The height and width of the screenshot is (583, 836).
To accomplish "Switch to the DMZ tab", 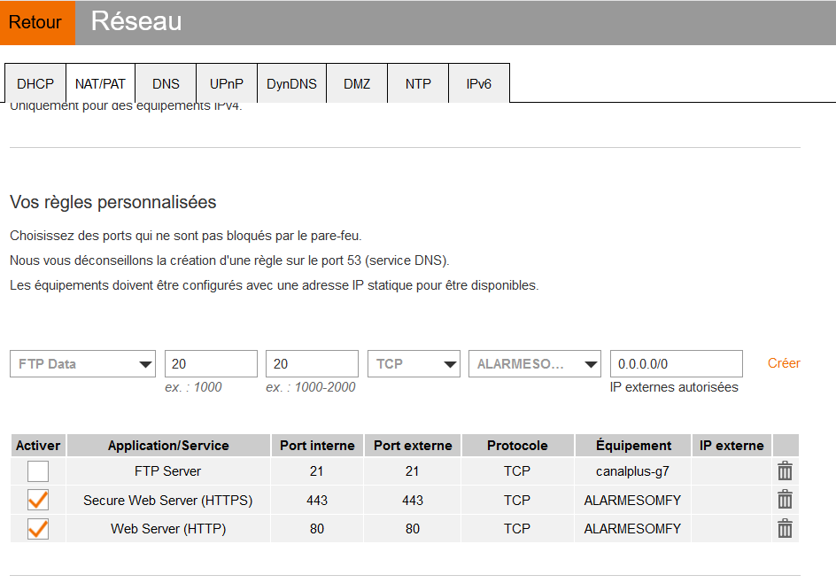I will pos(357,84).
